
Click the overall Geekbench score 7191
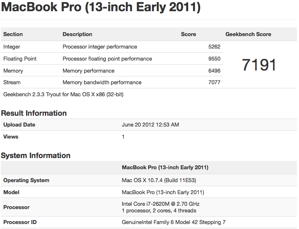[259, 65]
